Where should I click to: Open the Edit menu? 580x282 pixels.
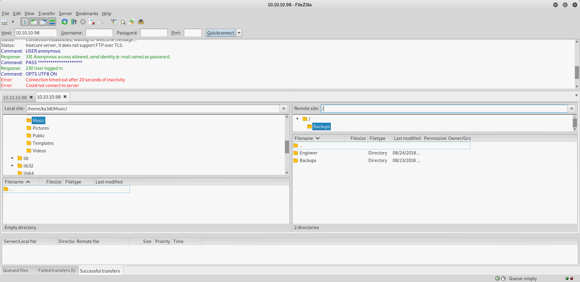[17, 14]
